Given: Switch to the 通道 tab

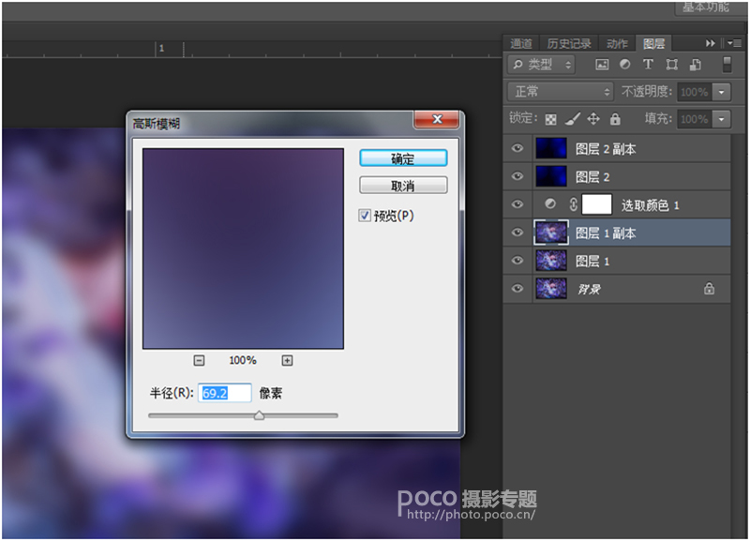Looking at the screenshot, I should (x=521, y=44).
